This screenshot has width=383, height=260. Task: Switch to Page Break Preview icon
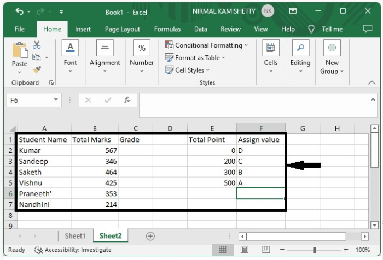point(266,250)
